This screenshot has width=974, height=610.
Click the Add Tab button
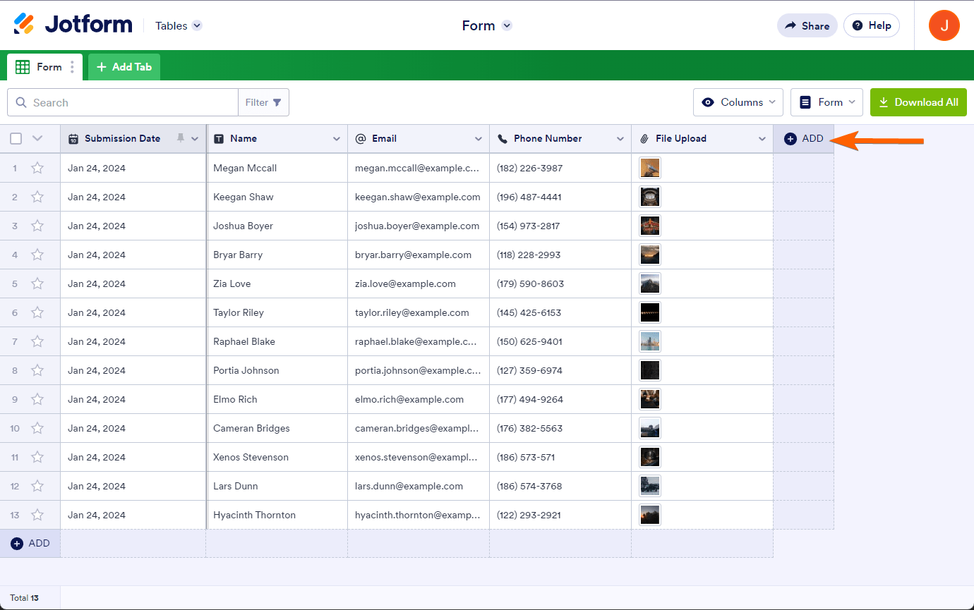coord(124,67)
